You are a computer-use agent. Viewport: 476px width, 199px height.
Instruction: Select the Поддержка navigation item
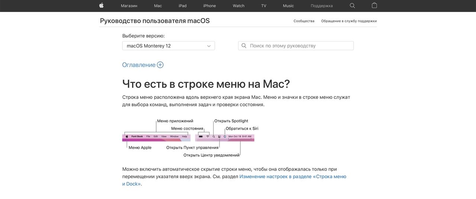click(322, 6)
